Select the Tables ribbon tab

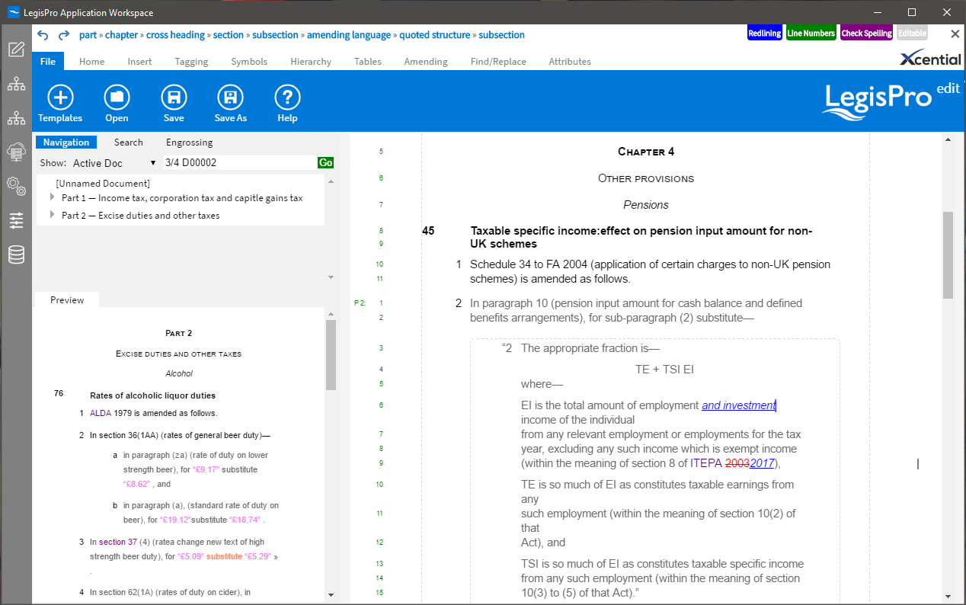tap(368, 62)
